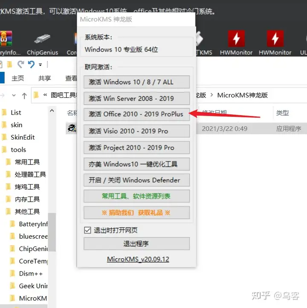Open first HWMonitor desktop icon
307x308 pixels.
[236, 43]
